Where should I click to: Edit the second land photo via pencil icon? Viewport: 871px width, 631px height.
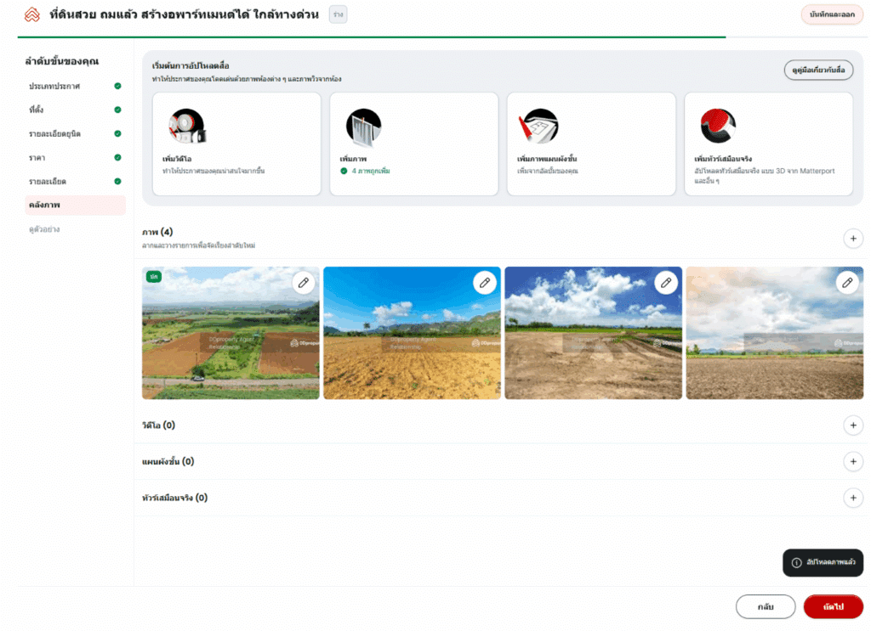tap(485, 283)
